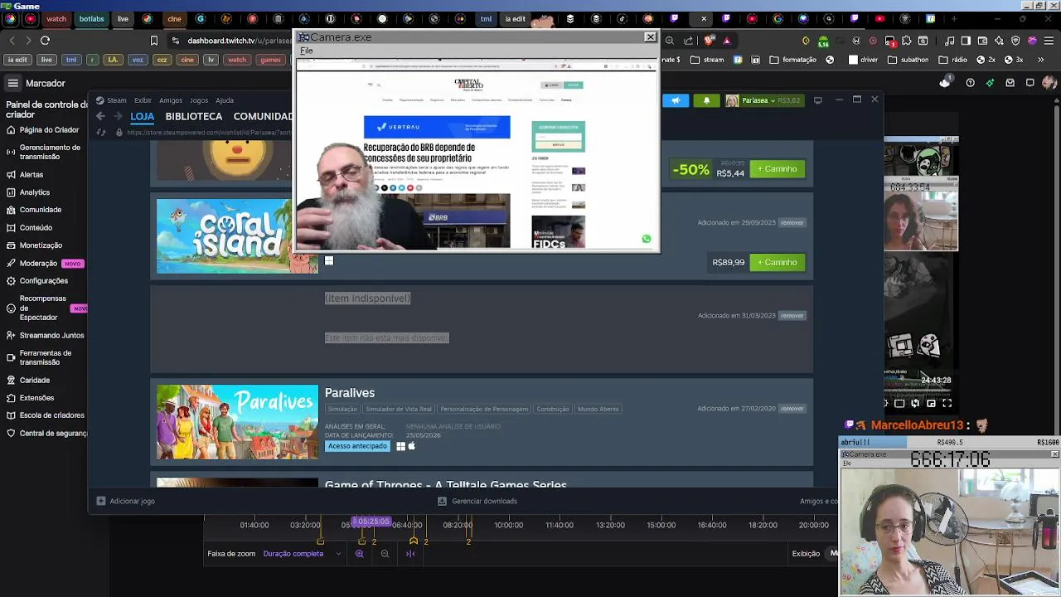Image resolution: width=1061 pixels, height=597 pixels.
Task: Click Adicionar jogo in Steam footer
Action: pyautogui.click(x=125, y=501)
